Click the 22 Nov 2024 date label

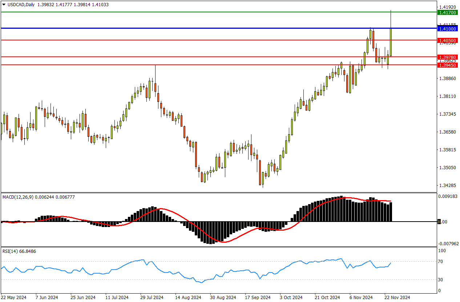[x=398, y=297]
